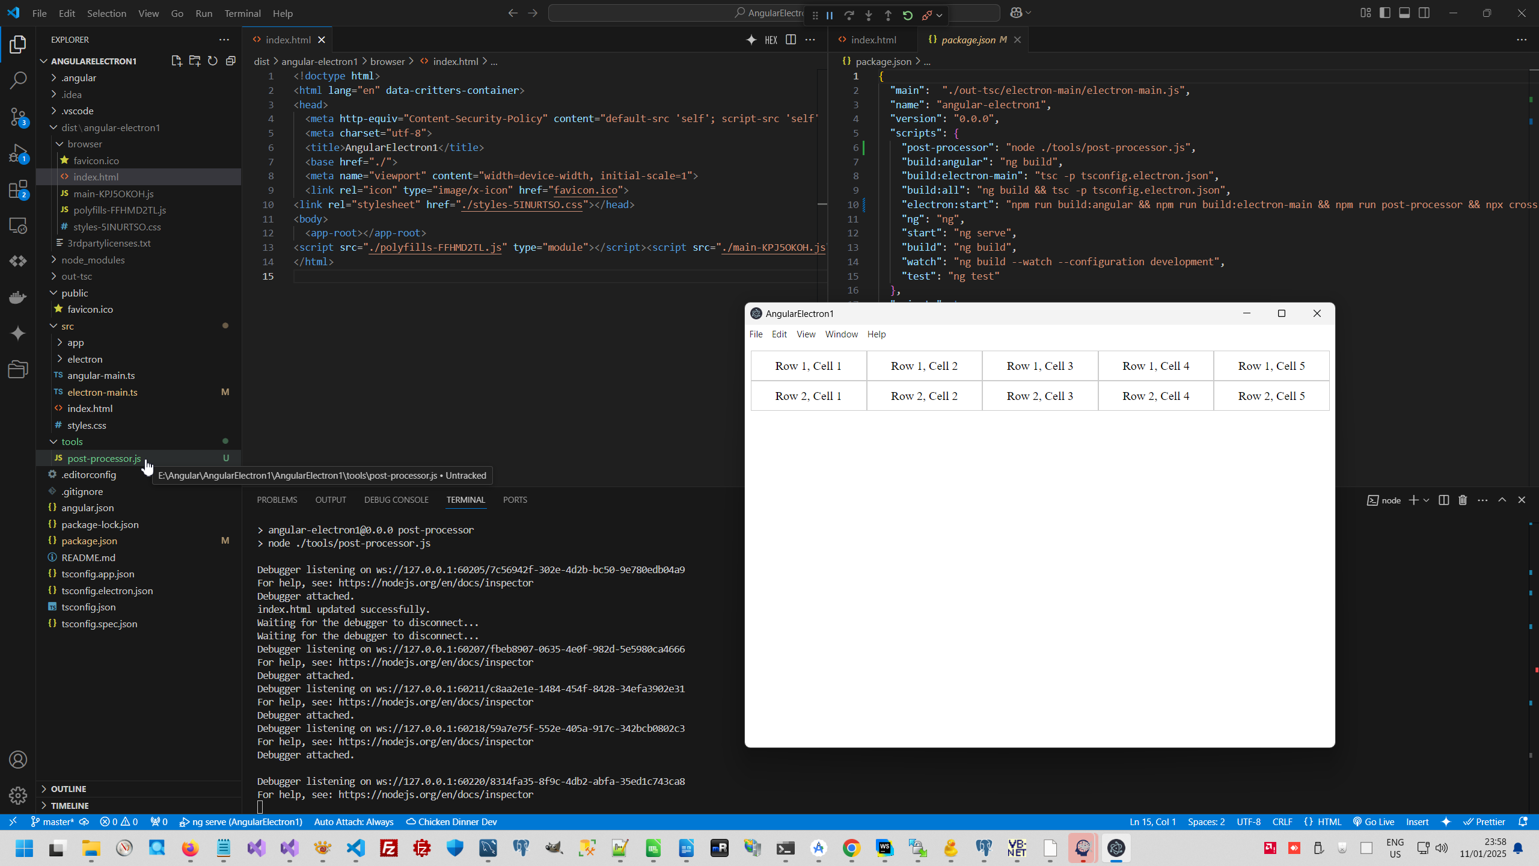Click Go Live in status bar
The height and width of the screenshot is (866, 1539).
pos(1374,821)
